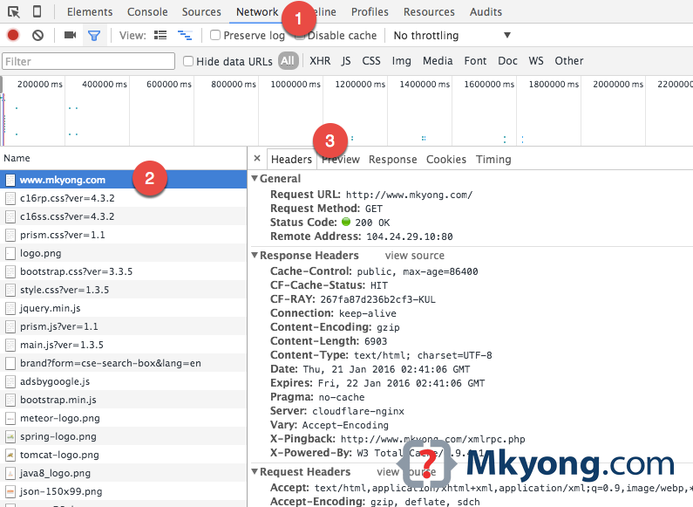
Task: Switch to the Headers detail tab
Action: click(x=292, y=160)
